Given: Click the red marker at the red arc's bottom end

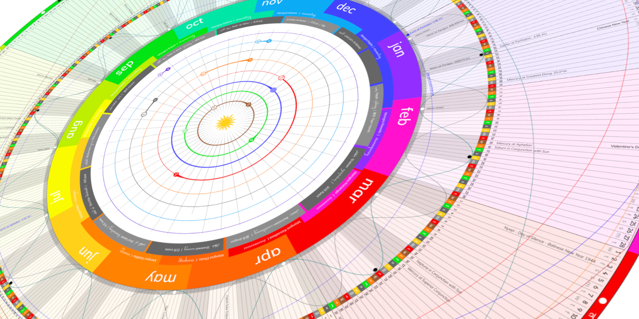Looking at the screenshot, I should [x=176, y=174].
